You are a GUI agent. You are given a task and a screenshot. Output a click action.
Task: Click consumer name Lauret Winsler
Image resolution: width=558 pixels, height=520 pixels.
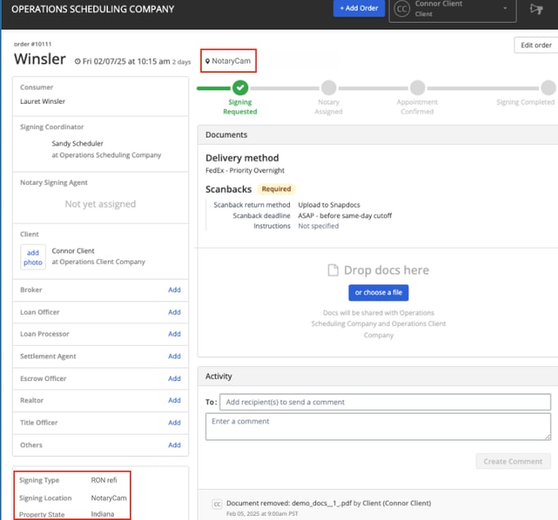point(42,101)
